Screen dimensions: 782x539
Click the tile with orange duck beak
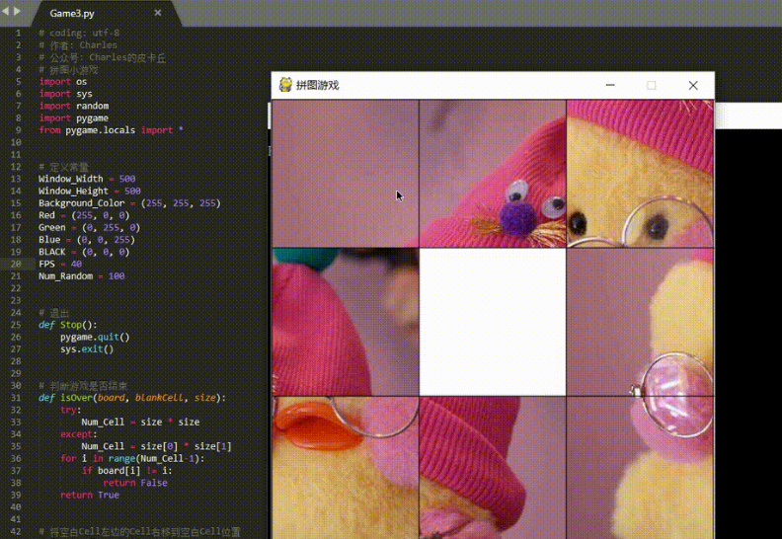pos(346,468)
